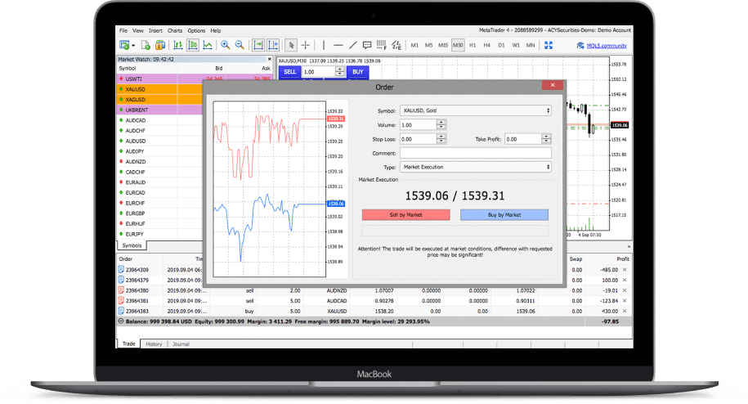Click the Volume stepper arrows in Order dialog
The width and height of the screenshot is (748, 404).
tap(441, 124)
